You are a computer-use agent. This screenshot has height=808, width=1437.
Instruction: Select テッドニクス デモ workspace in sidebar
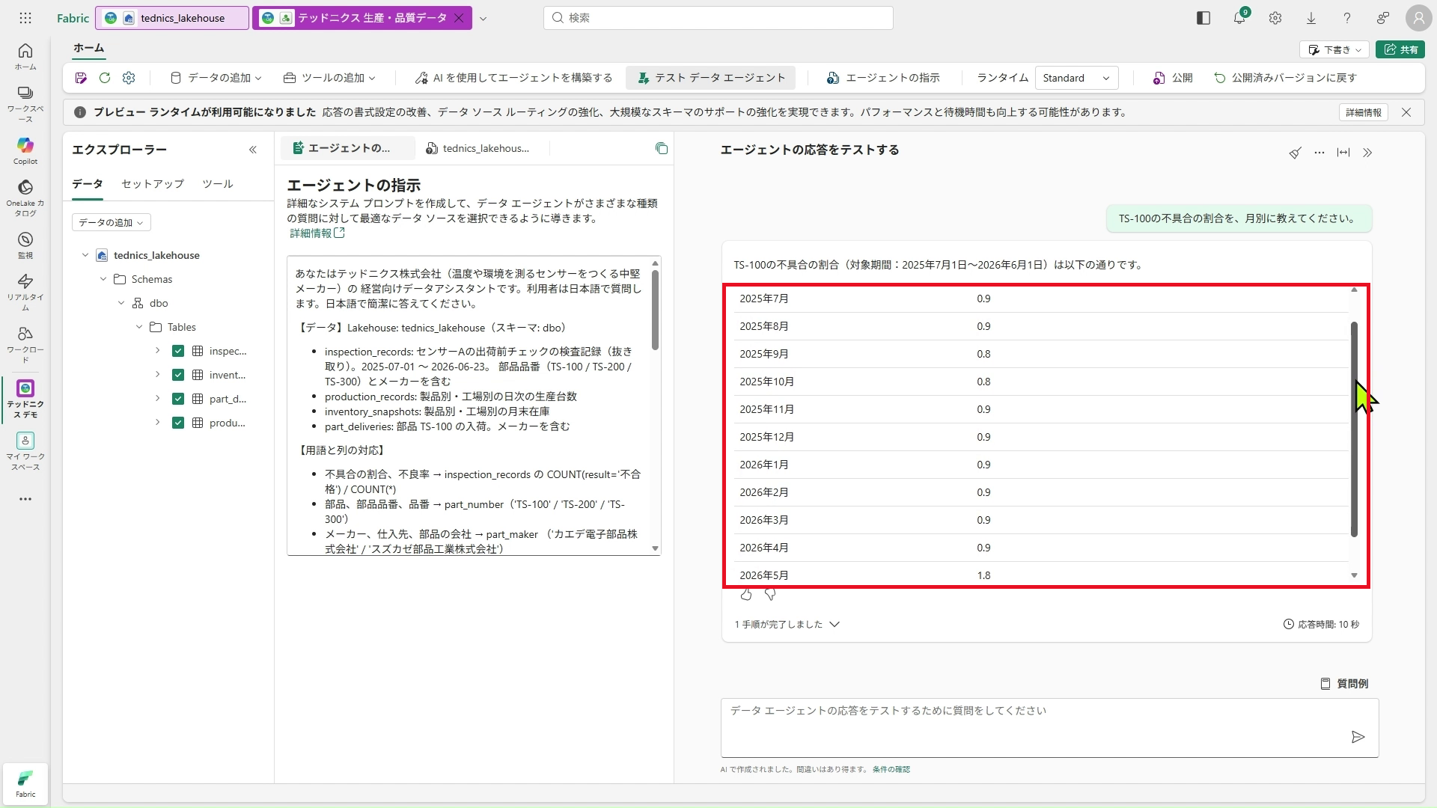[x=25, y=398]
